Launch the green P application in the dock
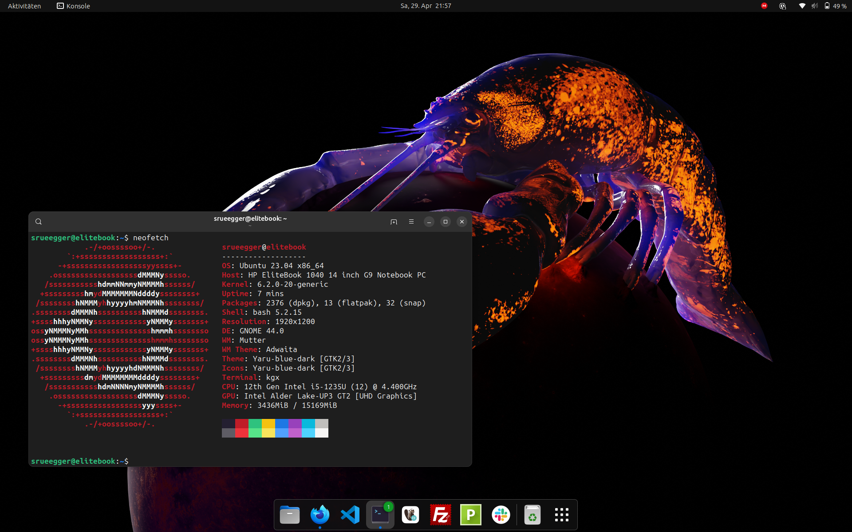The image size is (852, 532). (471, 515)
